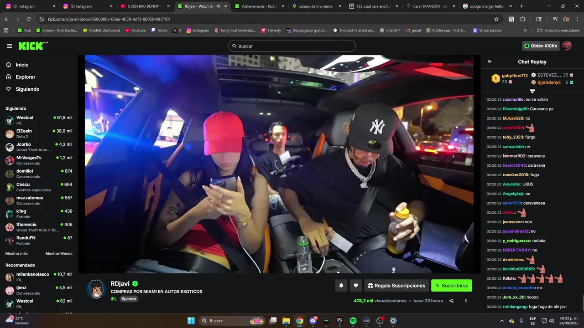Open Todos los marcadores folder
The image size is (584, 328).
tap(559, 31)
